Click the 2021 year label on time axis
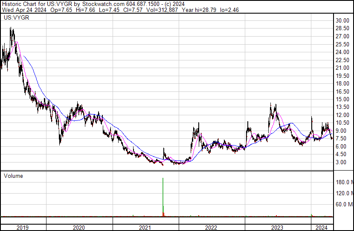This screenshot has width=354, height=231. pos(145,228)
